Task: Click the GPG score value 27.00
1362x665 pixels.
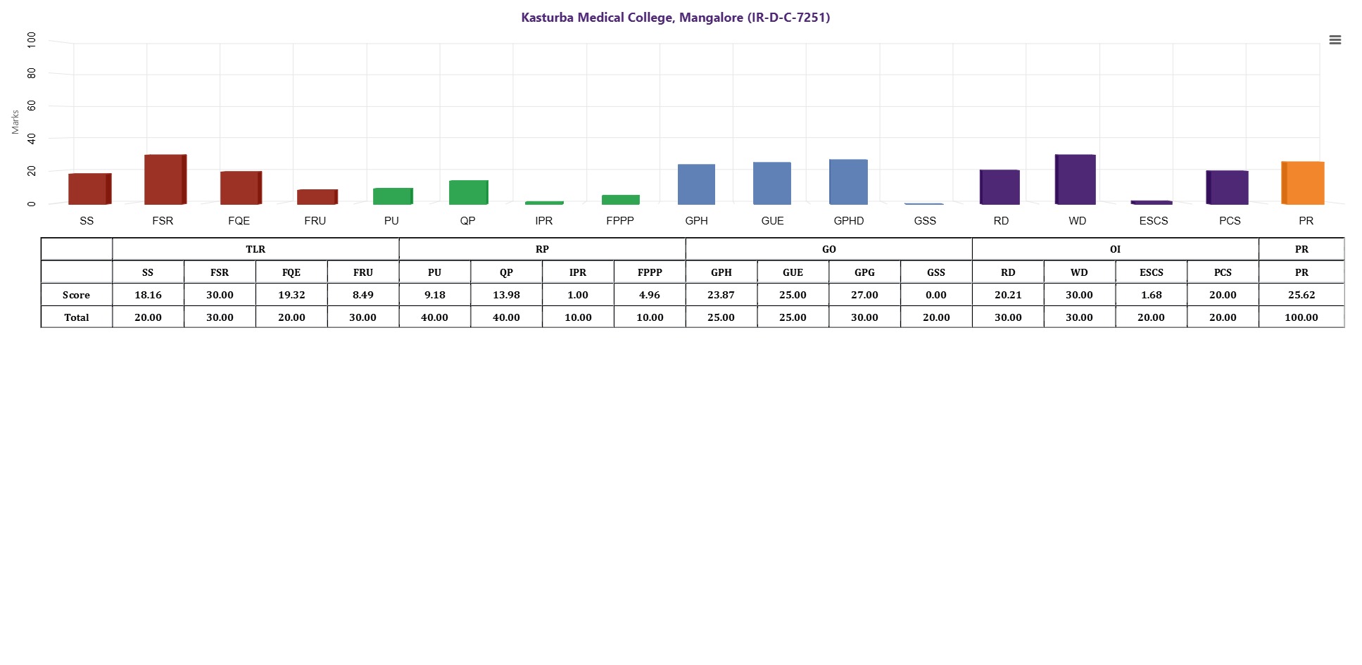Action: click(864, 295)
